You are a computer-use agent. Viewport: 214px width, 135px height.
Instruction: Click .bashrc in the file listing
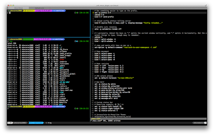tap(63, 58)
